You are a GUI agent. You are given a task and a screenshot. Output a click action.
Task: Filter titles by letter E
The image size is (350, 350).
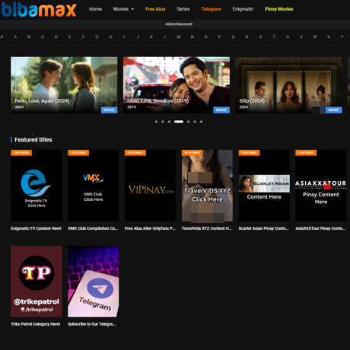[69, 37]
